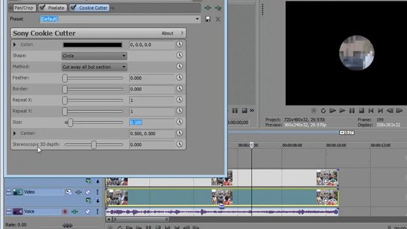This screenshot has width=407, height=229.
Task: Mute the Video track
Action: (x=88, y=192)
